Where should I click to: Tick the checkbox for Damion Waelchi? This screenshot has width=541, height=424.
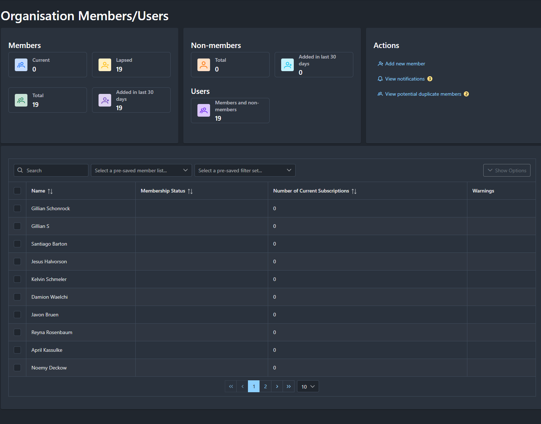pos(17,297)
